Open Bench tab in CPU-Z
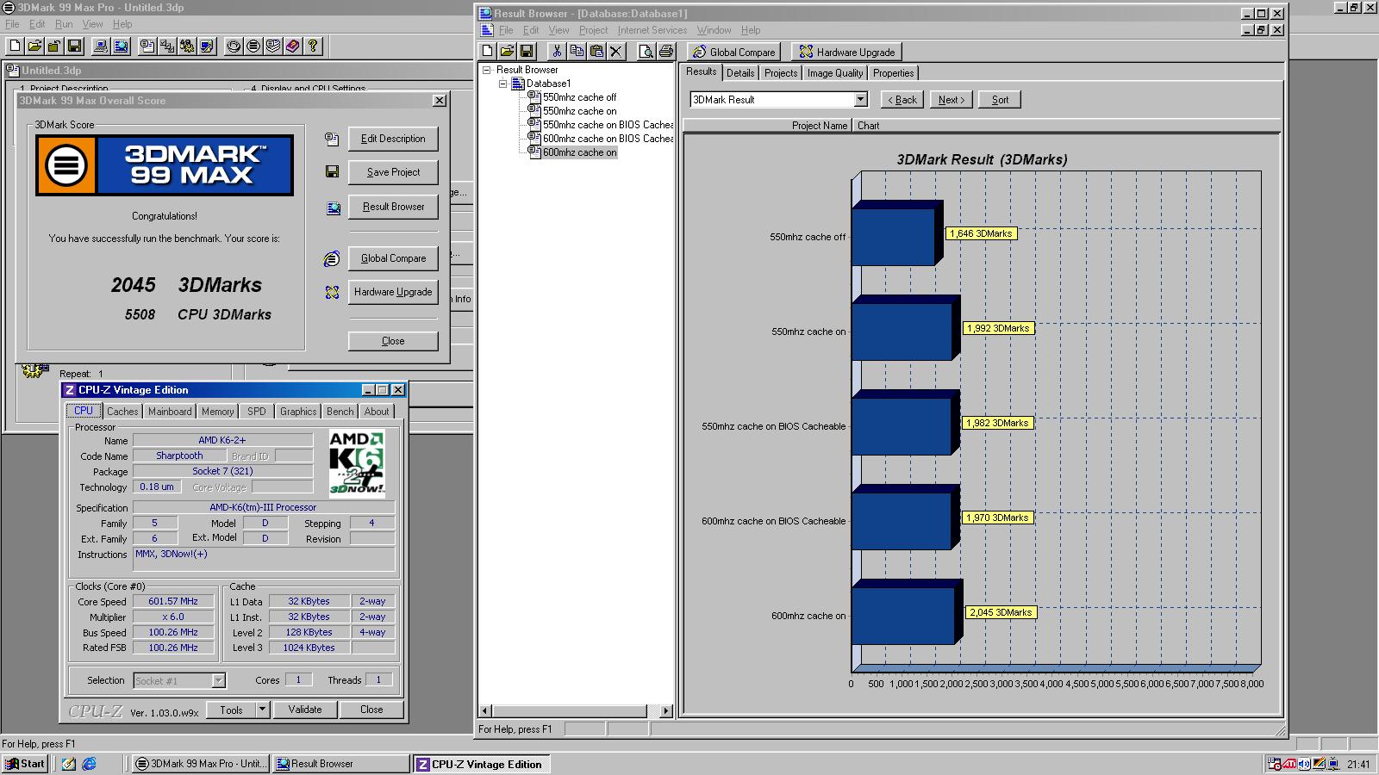1379x775 pixels. (340, 412)
